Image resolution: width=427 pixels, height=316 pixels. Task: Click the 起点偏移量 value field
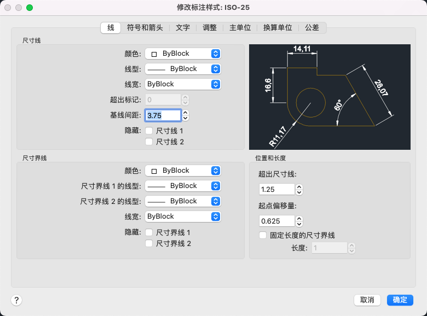pos(276,221)
